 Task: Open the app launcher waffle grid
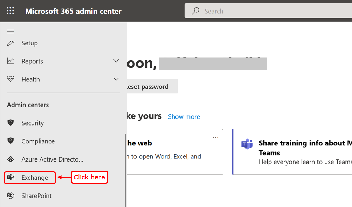[x=10, y=11]
